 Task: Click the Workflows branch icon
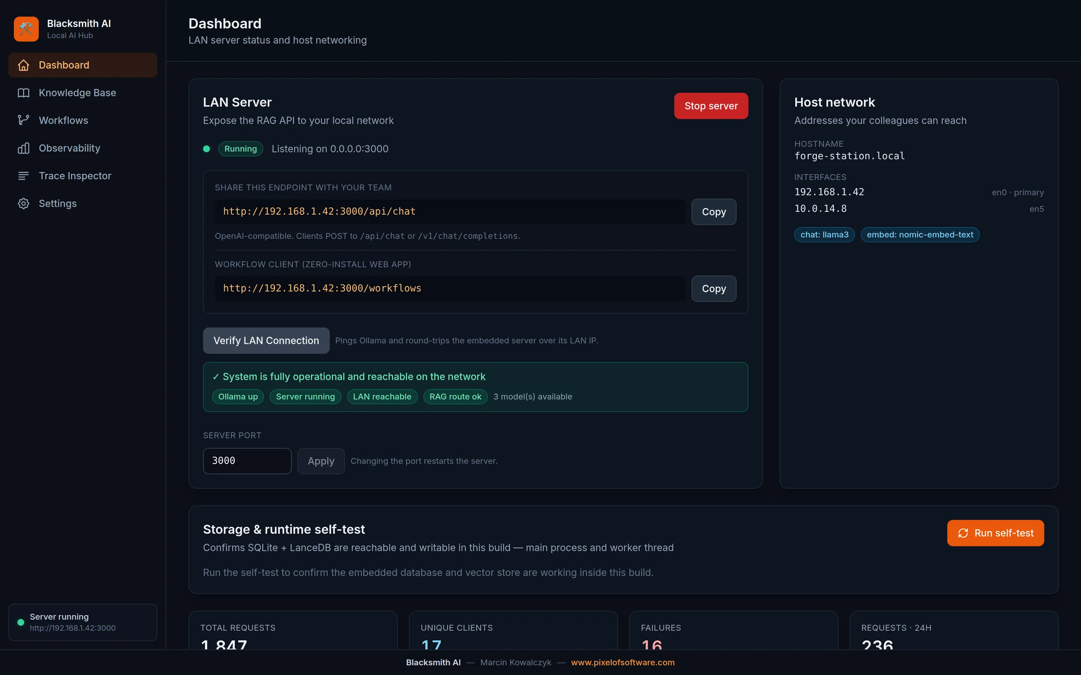click(x=23, y=120)
